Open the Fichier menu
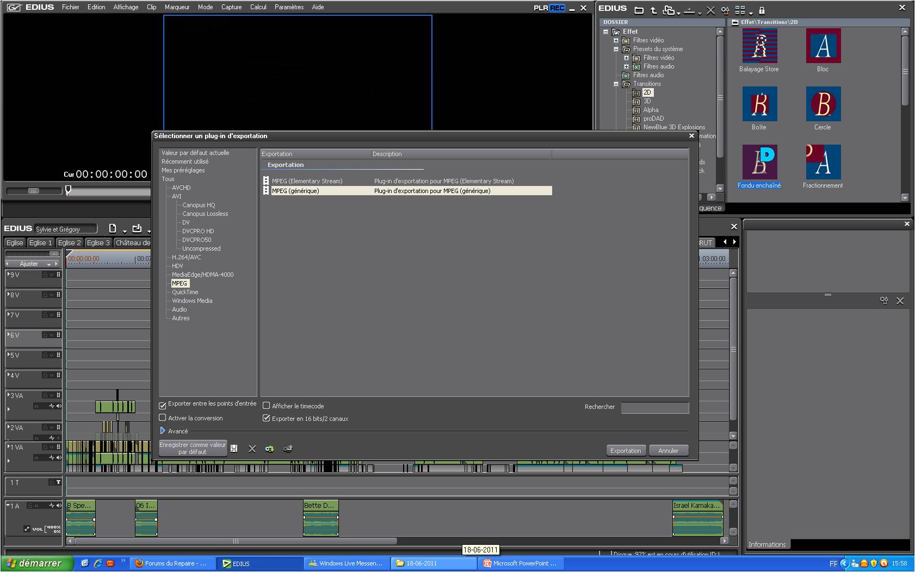Viewport: 915px width, 572px height. point(70,7)
